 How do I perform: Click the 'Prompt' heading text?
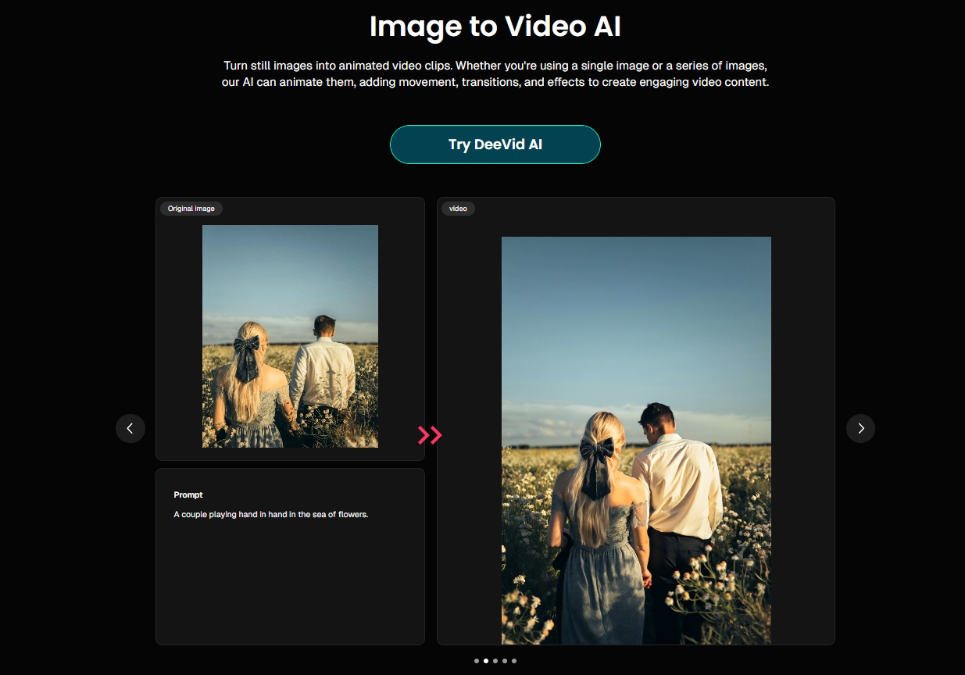188,495
